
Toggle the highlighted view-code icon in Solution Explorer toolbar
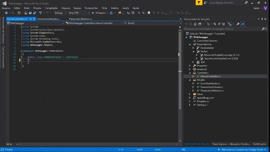coord(229,24)
